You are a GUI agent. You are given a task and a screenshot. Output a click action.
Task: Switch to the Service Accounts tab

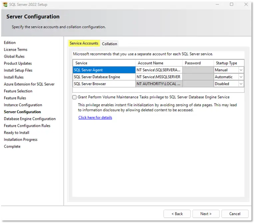84,43
